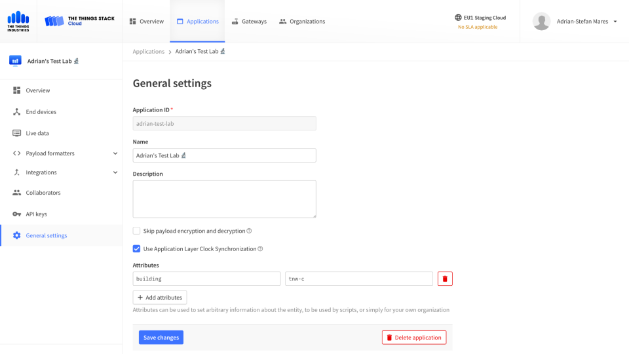Screen dimensions: 629x354
Task: Open the Adrian-Stefan Mares user dropdown
Action: pyautogui.click(x=575, y=21)
